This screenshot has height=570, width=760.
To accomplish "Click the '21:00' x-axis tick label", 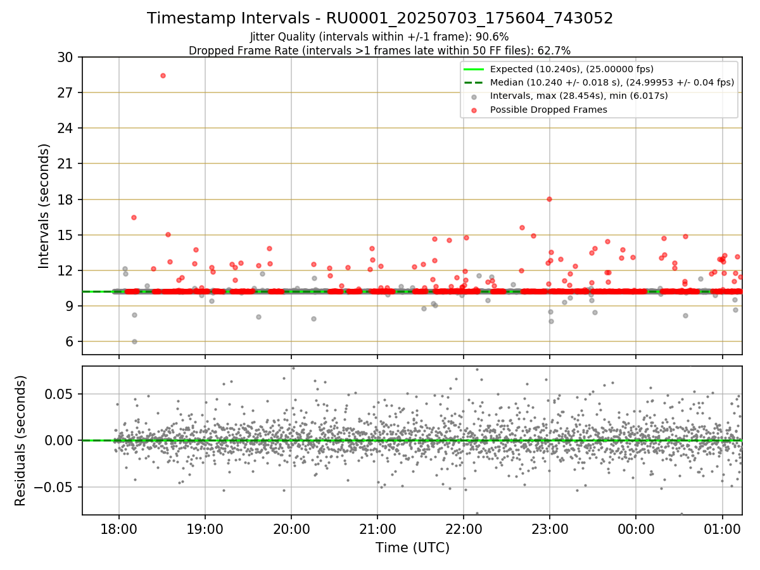I will coord(377,529).
